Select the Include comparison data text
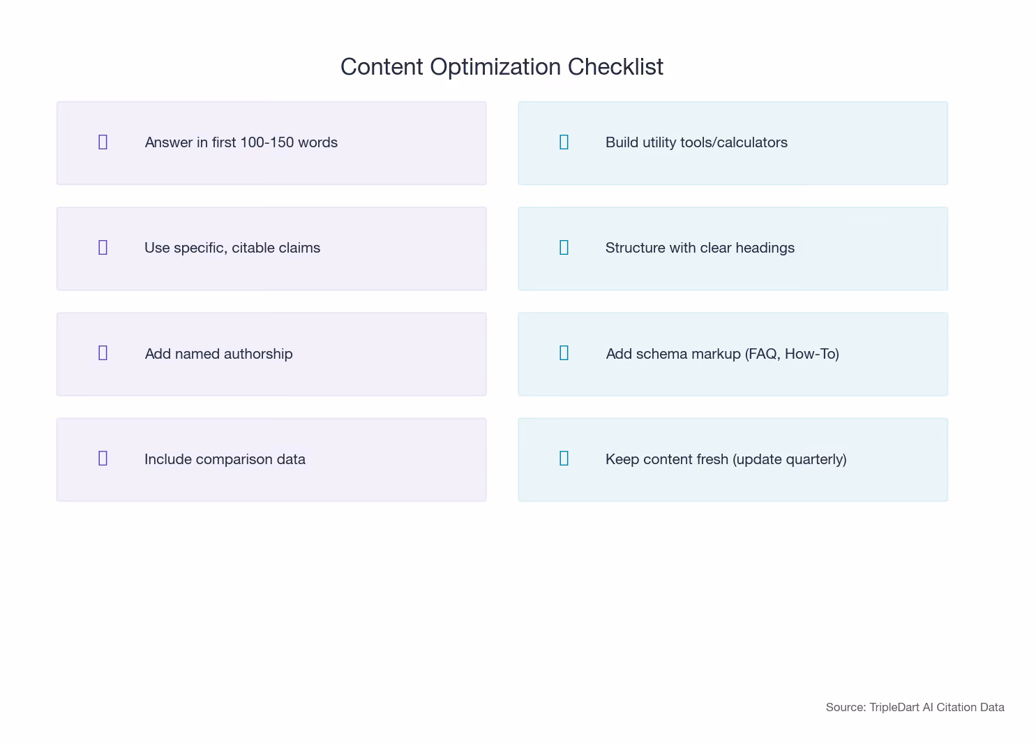This screenshot has height=744, width=1036. (x=225, y=459)
